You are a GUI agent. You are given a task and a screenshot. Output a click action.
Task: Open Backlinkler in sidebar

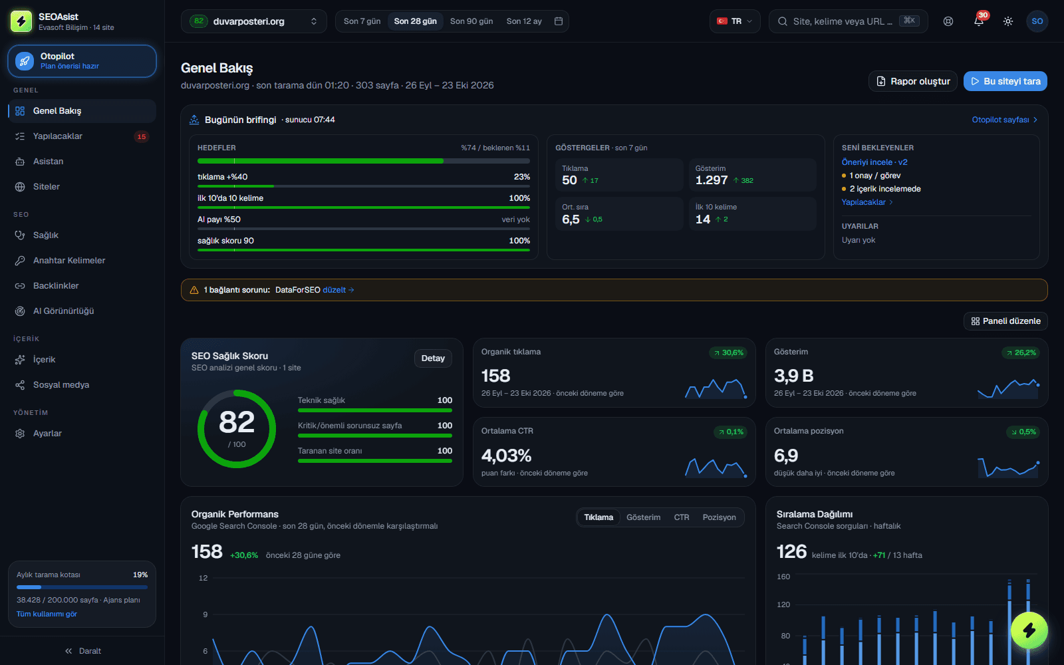[x=82, y=286]
